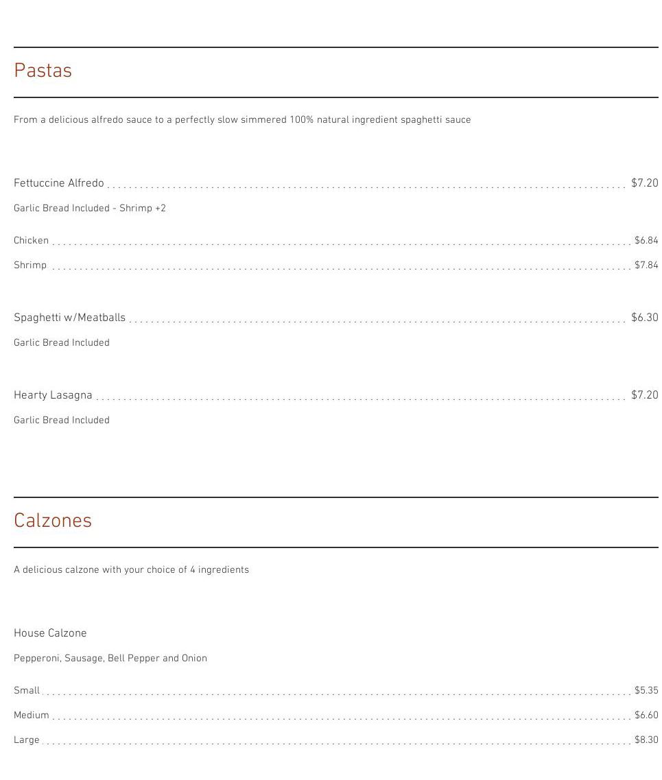Click the Pepperoni, Sausage, Bell Pepper description
The width and height of the screenshot is (662, 780).
(x=110, y=659)
